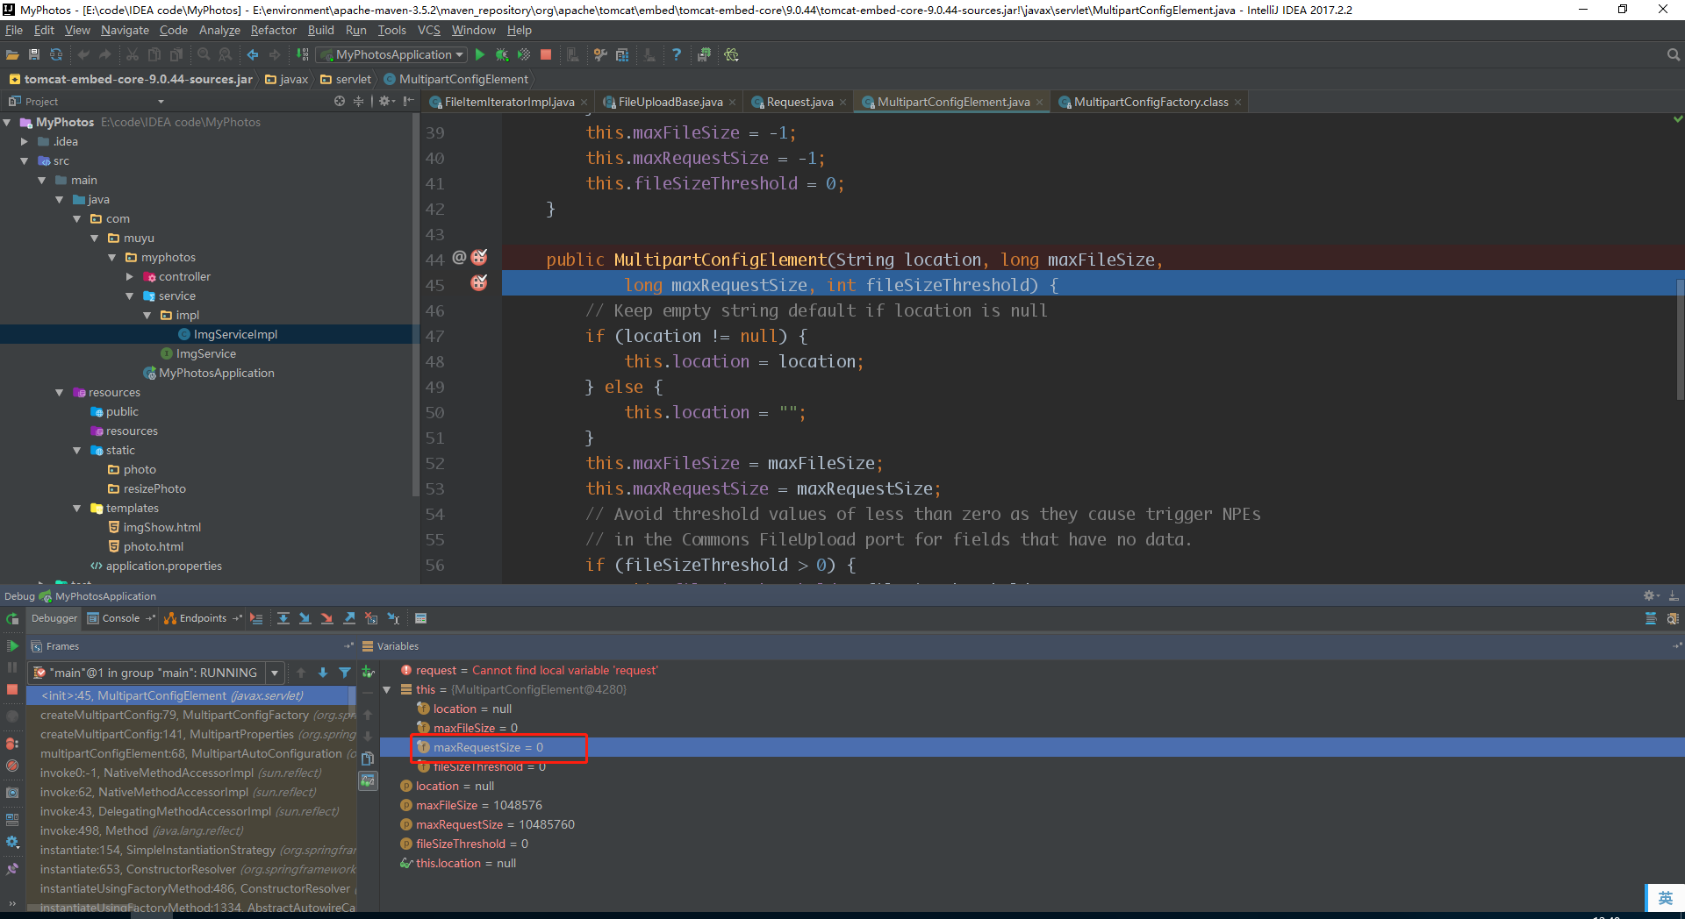Stop the running application
1685x919 pixels.
(546, 54)
